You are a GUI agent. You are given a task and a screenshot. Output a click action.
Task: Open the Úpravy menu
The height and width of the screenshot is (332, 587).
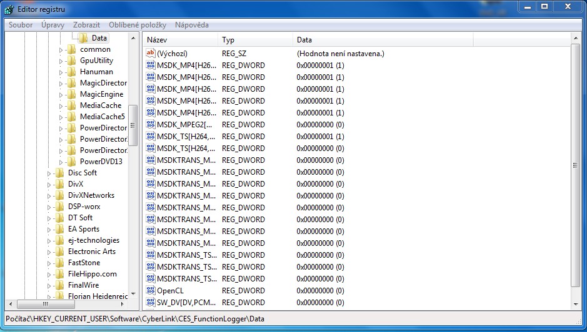(53, 25)
